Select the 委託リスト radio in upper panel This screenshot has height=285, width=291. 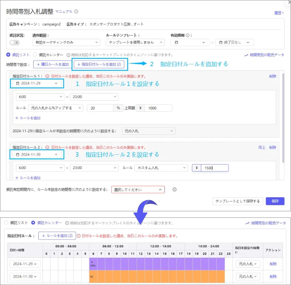coord(8,55)
